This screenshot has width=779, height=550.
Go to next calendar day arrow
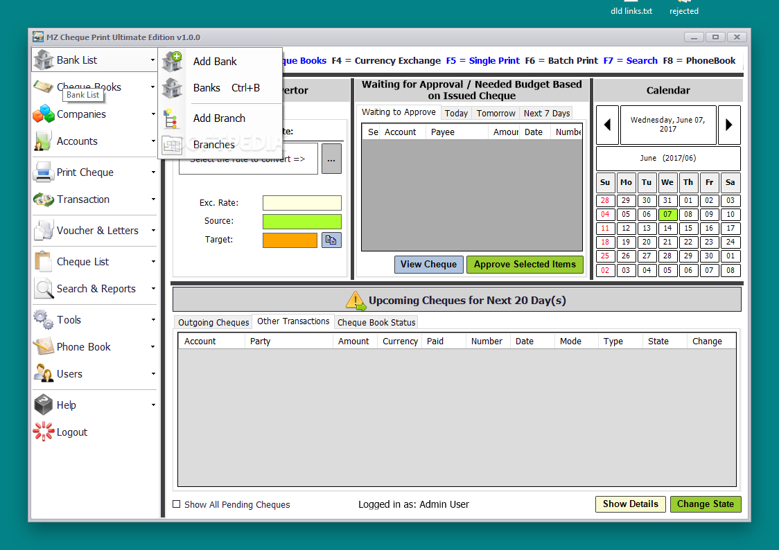click(x=729, y=125)
